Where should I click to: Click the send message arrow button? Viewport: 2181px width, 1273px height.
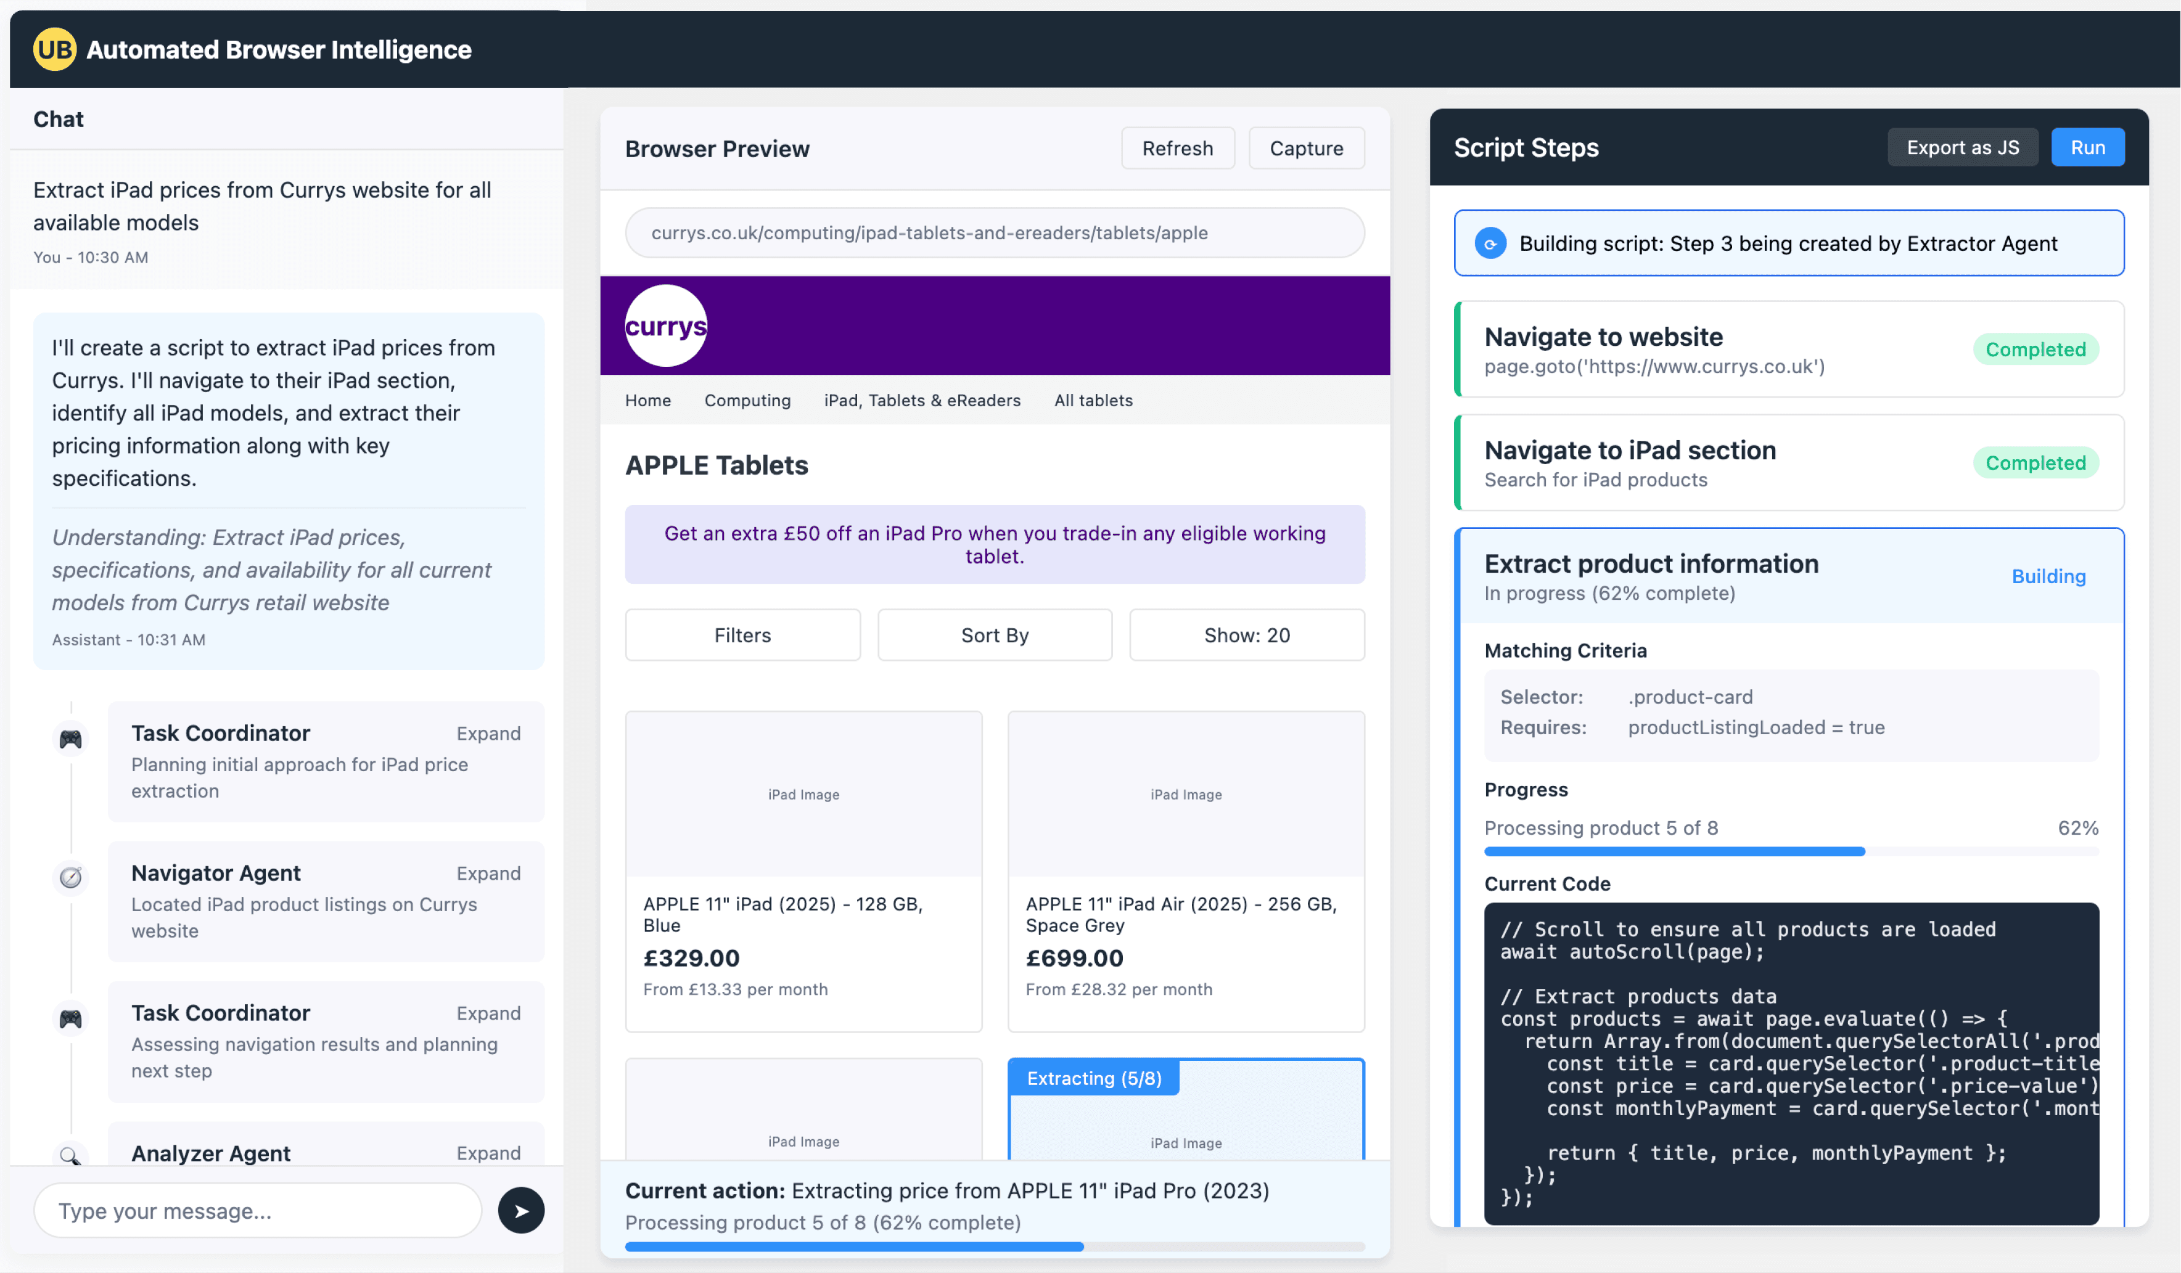coord(521,1210)
